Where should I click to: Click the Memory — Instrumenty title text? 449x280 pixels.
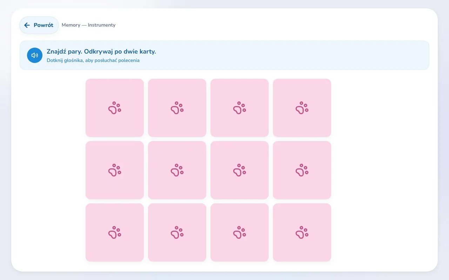88,25
